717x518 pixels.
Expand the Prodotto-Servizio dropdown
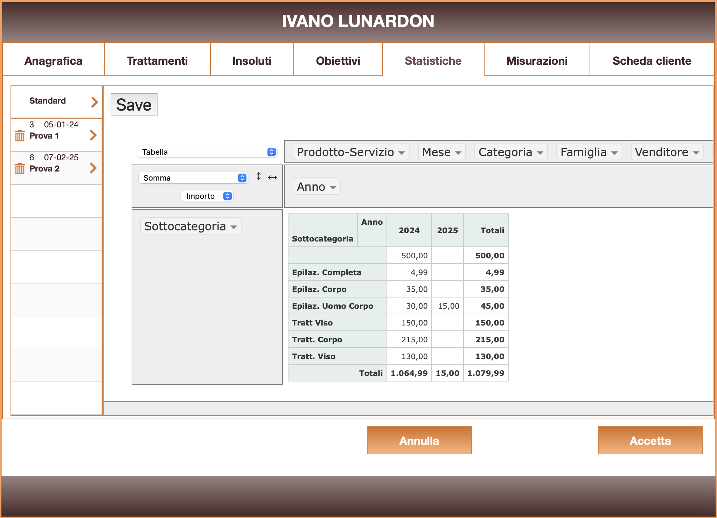point(351,152)
